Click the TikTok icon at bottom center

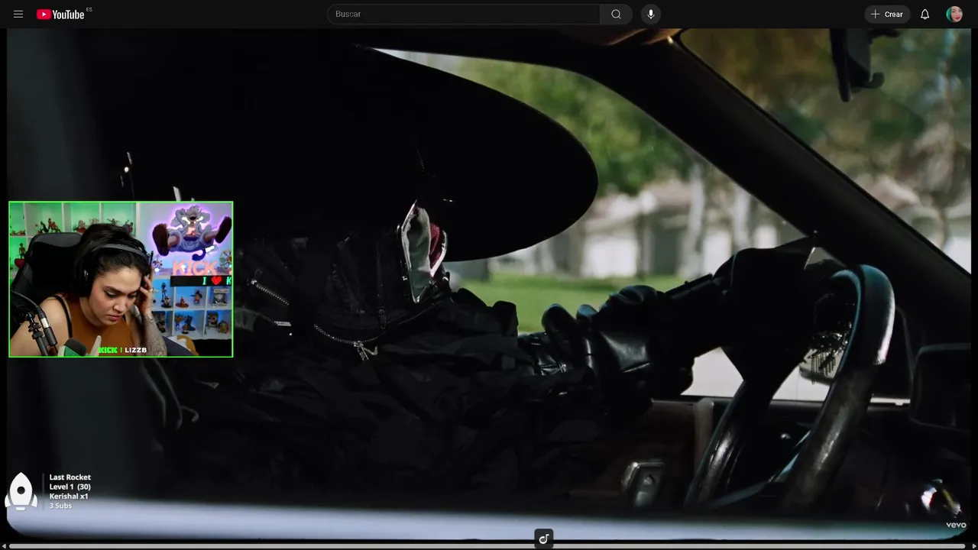coord(544,539)
